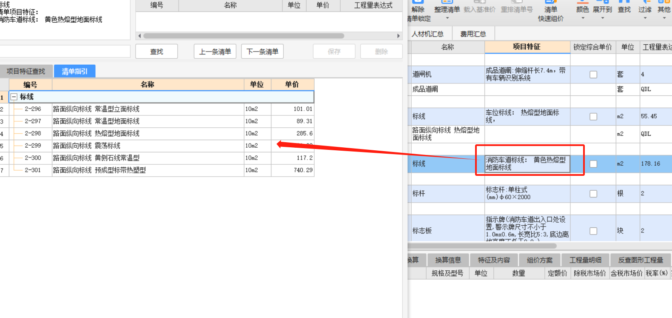This screenshot has width=672, height=318.
Task: Click the 查找 search button
Action: point(157,52)
